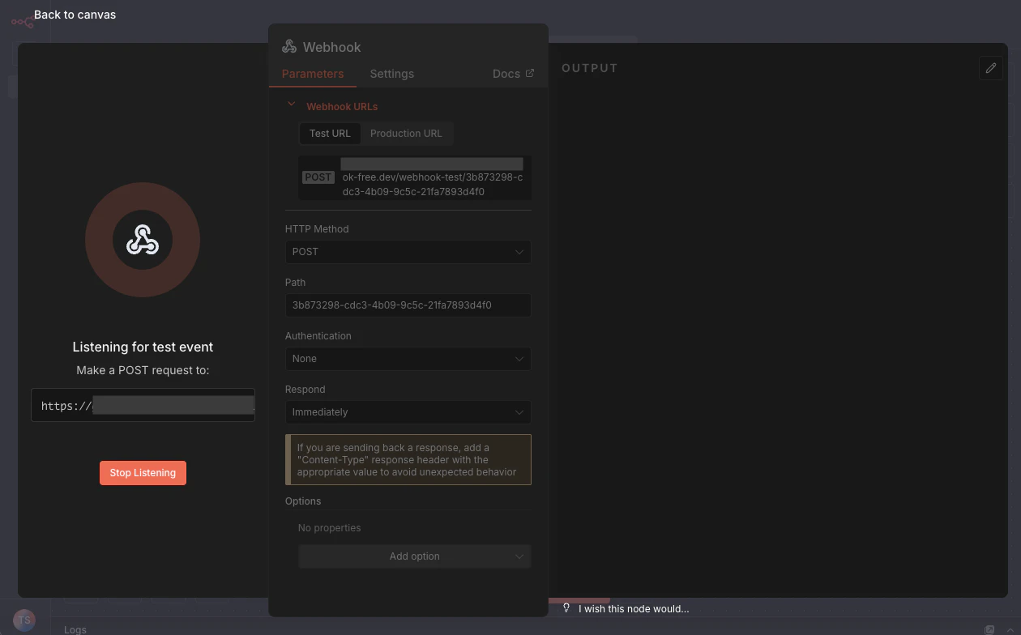Click the Webhook URLs heading
Screen dimensions: 1021x635
(x=342, y=107)
